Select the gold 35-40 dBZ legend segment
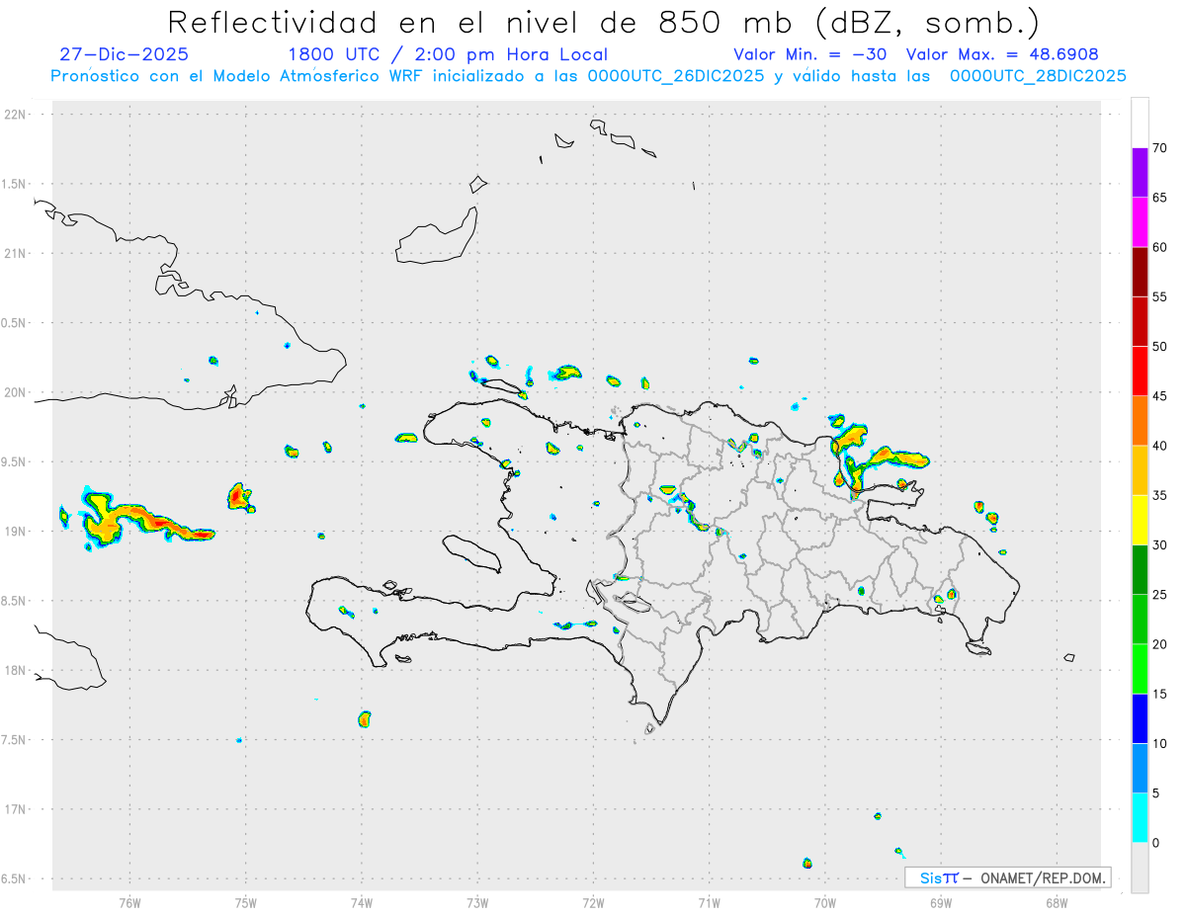Image resolution: width=1186 pixels, height=916 pixels. click(x=1140, y=470)
